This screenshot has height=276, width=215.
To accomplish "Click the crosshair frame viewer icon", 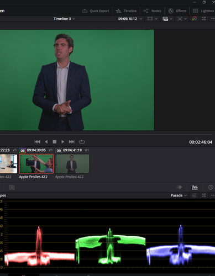I will click(180, 19).
